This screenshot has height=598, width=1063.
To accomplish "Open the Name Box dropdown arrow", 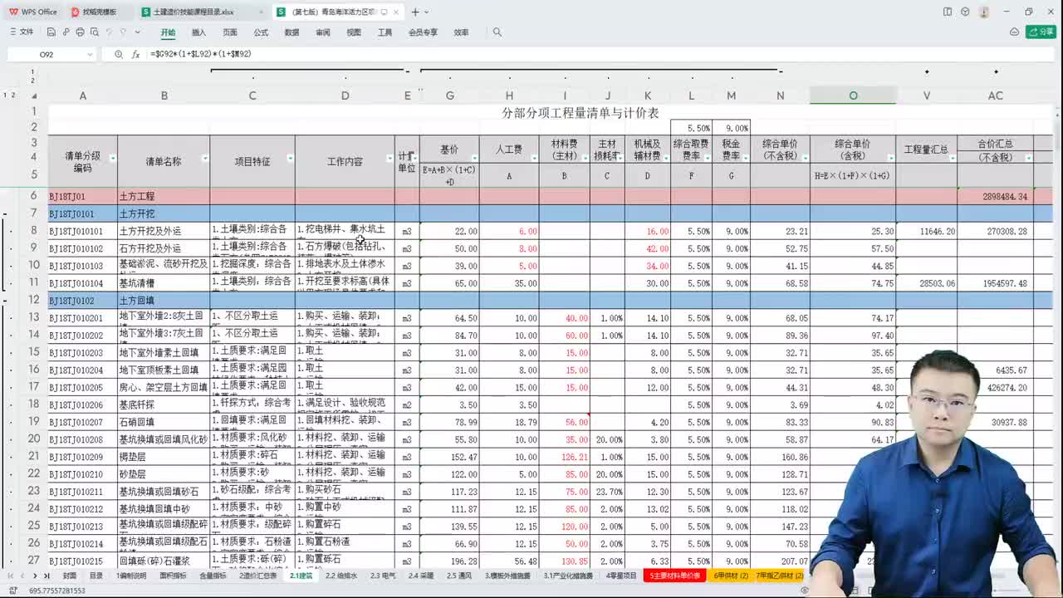I will [90, 54].
